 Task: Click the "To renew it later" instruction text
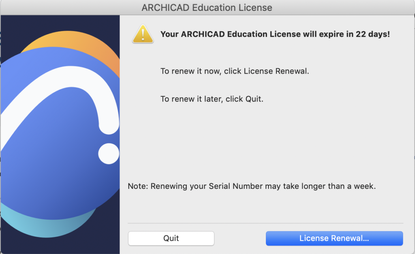point(212,99)
